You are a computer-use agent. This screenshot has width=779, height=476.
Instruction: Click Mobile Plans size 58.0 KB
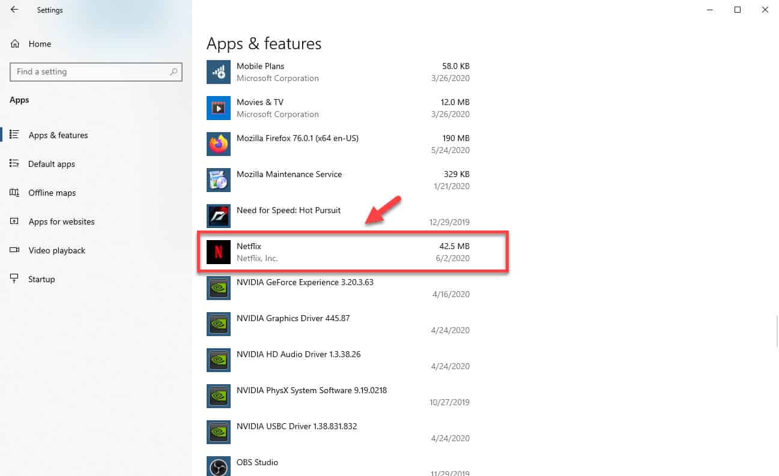[x=455, y=66]
